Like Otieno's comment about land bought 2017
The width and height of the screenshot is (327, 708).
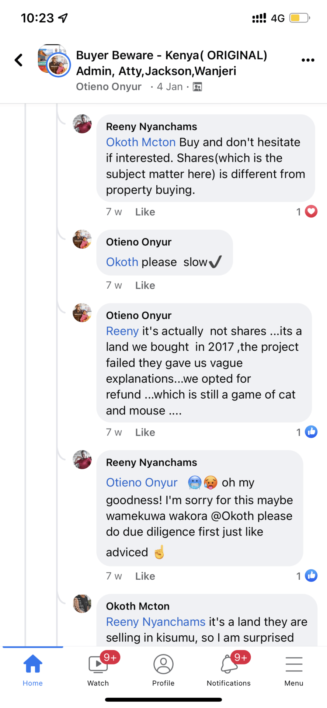click(x=145, y=433)
